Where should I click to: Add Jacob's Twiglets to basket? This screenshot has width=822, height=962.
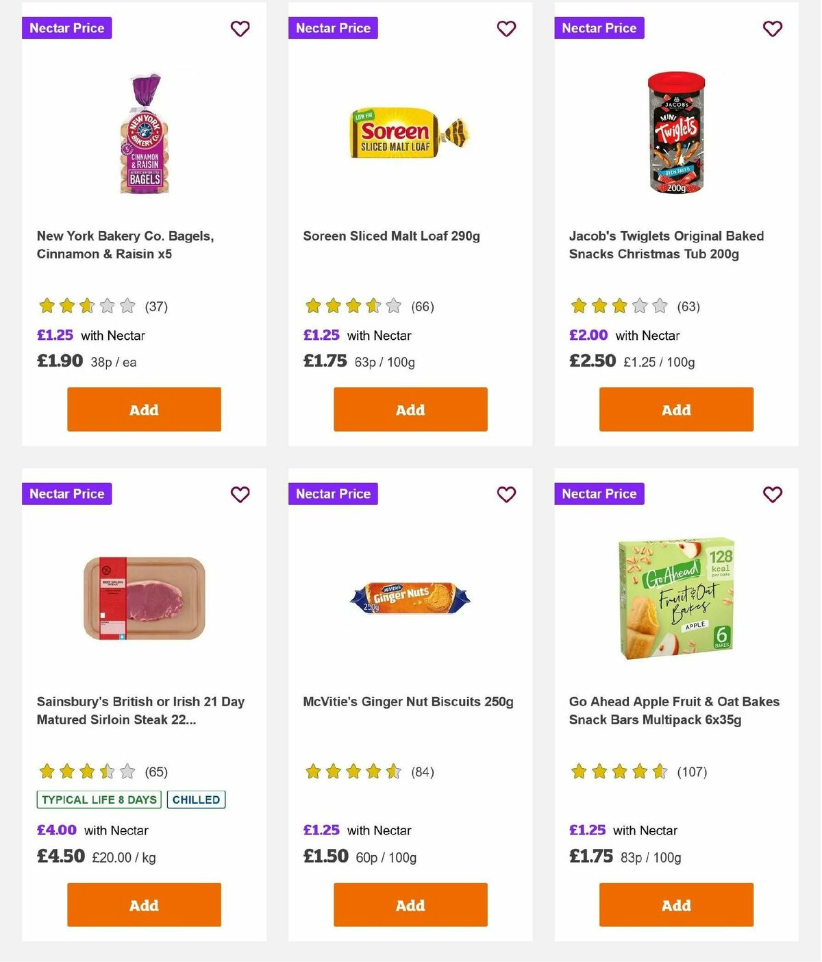675,409
